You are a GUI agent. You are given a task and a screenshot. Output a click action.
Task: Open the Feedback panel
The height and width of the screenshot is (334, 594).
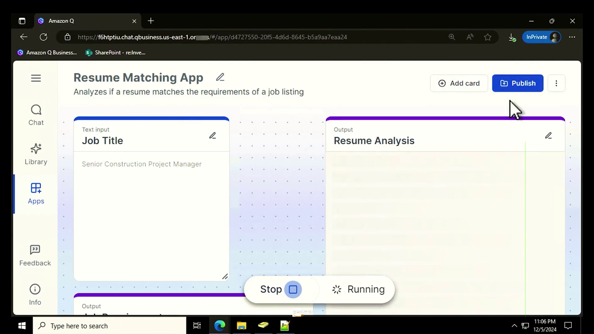click(x=35, y=255)
